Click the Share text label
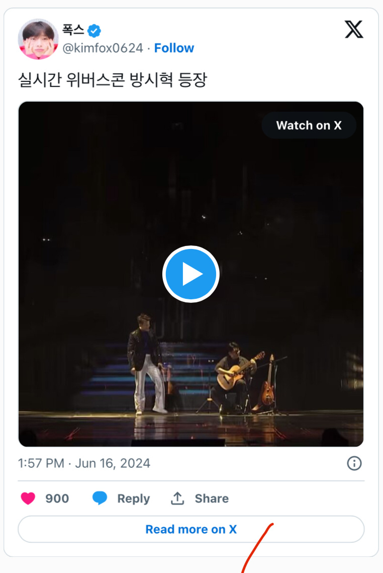Viewport: 383px width, 573px height. click(212, 499)
